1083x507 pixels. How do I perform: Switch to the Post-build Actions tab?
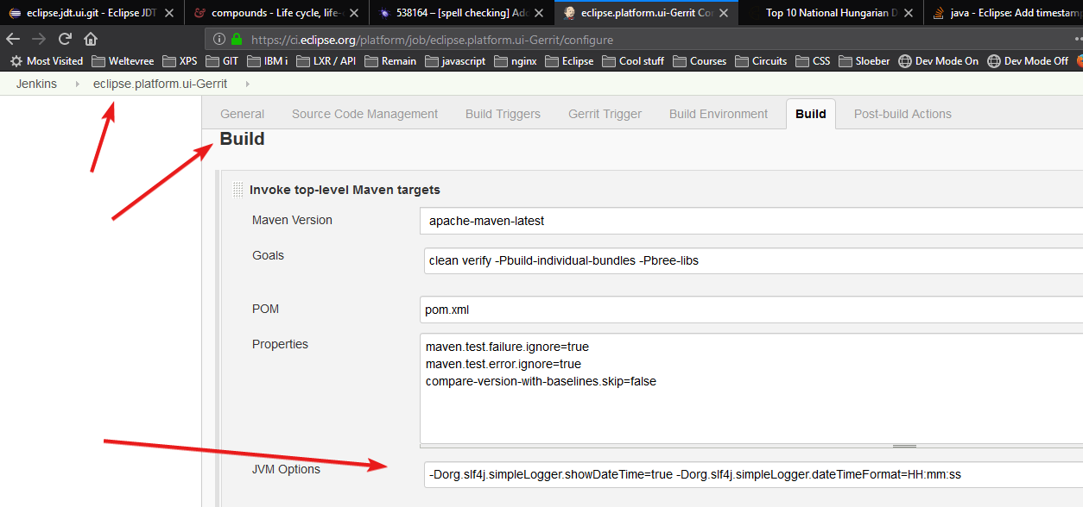[x=902, y=114]
